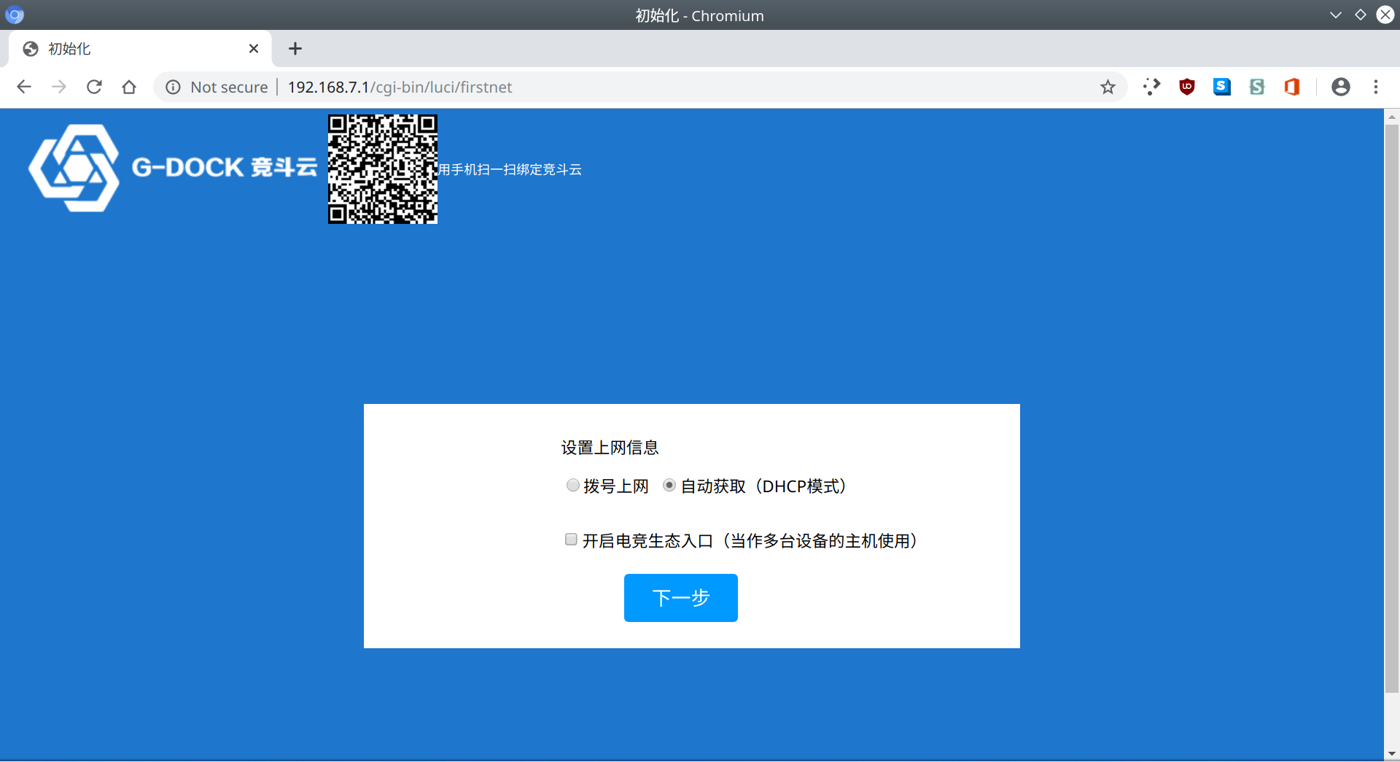Bookmark this page with the star icon
Image resolution: width=1400 pixels, height=762 pixels.
(x=1108, y=88)
